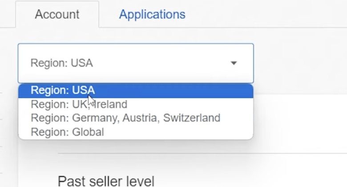347x187 pixels.
Task: Set the region to Global
Action: tap(67, 132)
